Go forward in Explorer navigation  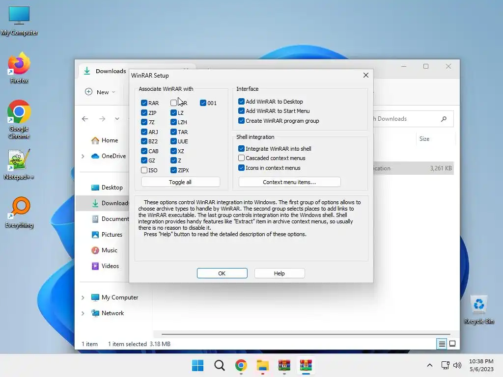click(x=102, y=119)
